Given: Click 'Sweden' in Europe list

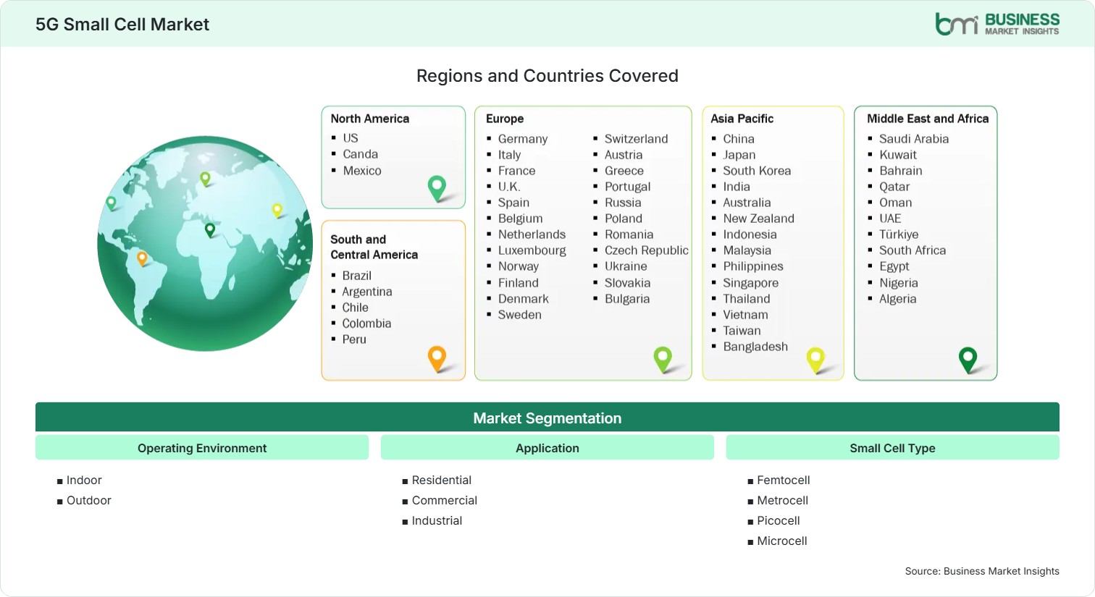Looking at the screenshot, I should point(520,315).
